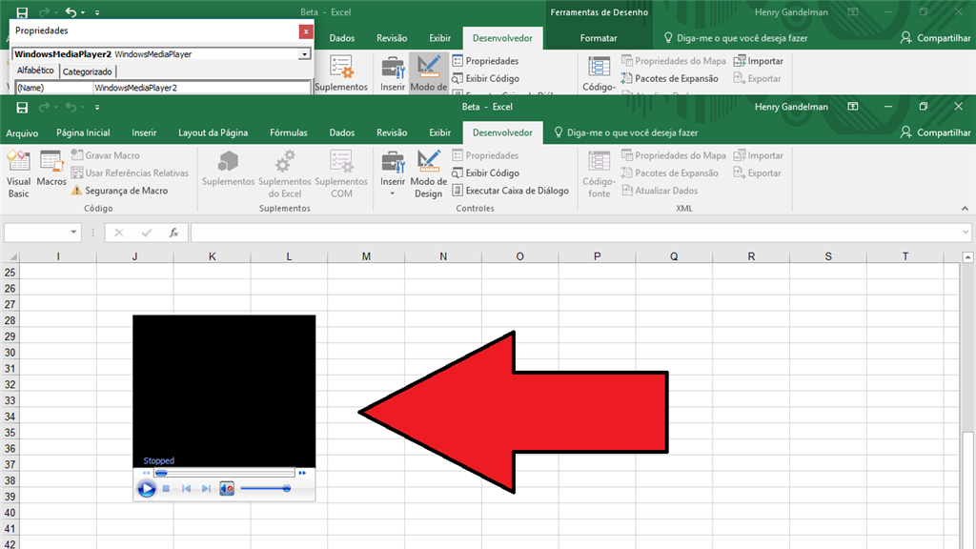Image resolution: width=976 pixels, height=549 pixels.
Task: Switch to Layout da Página tab
Action: 213,132
